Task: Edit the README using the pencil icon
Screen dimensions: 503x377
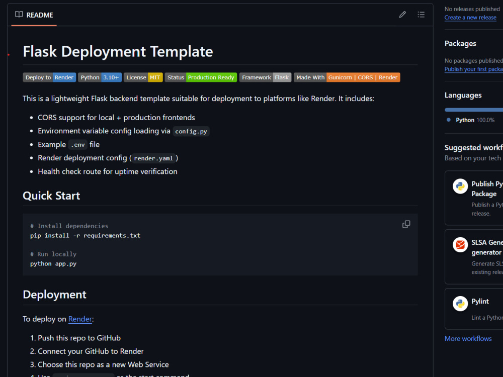Action: click(x=402, y=14)
